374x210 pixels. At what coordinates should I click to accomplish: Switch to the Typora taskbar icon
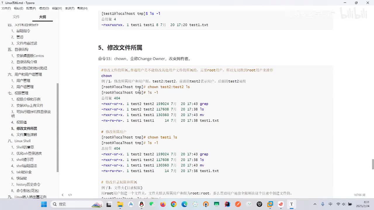coord(291,204)
